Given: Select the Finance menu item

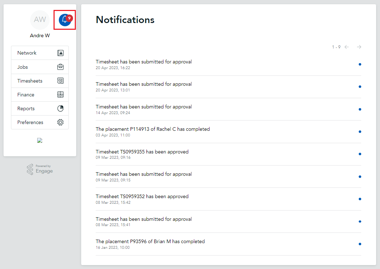Looking at the screenshot, I should [x=26, y=95].
